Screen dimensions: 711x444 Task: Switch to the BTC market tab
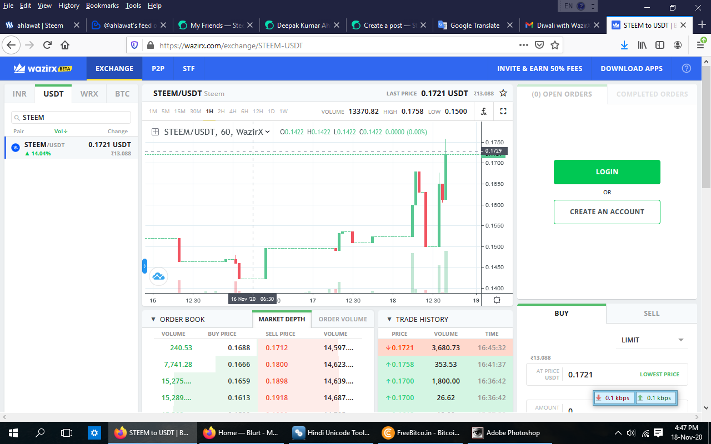pyautogui.click(x=122, y=94)
